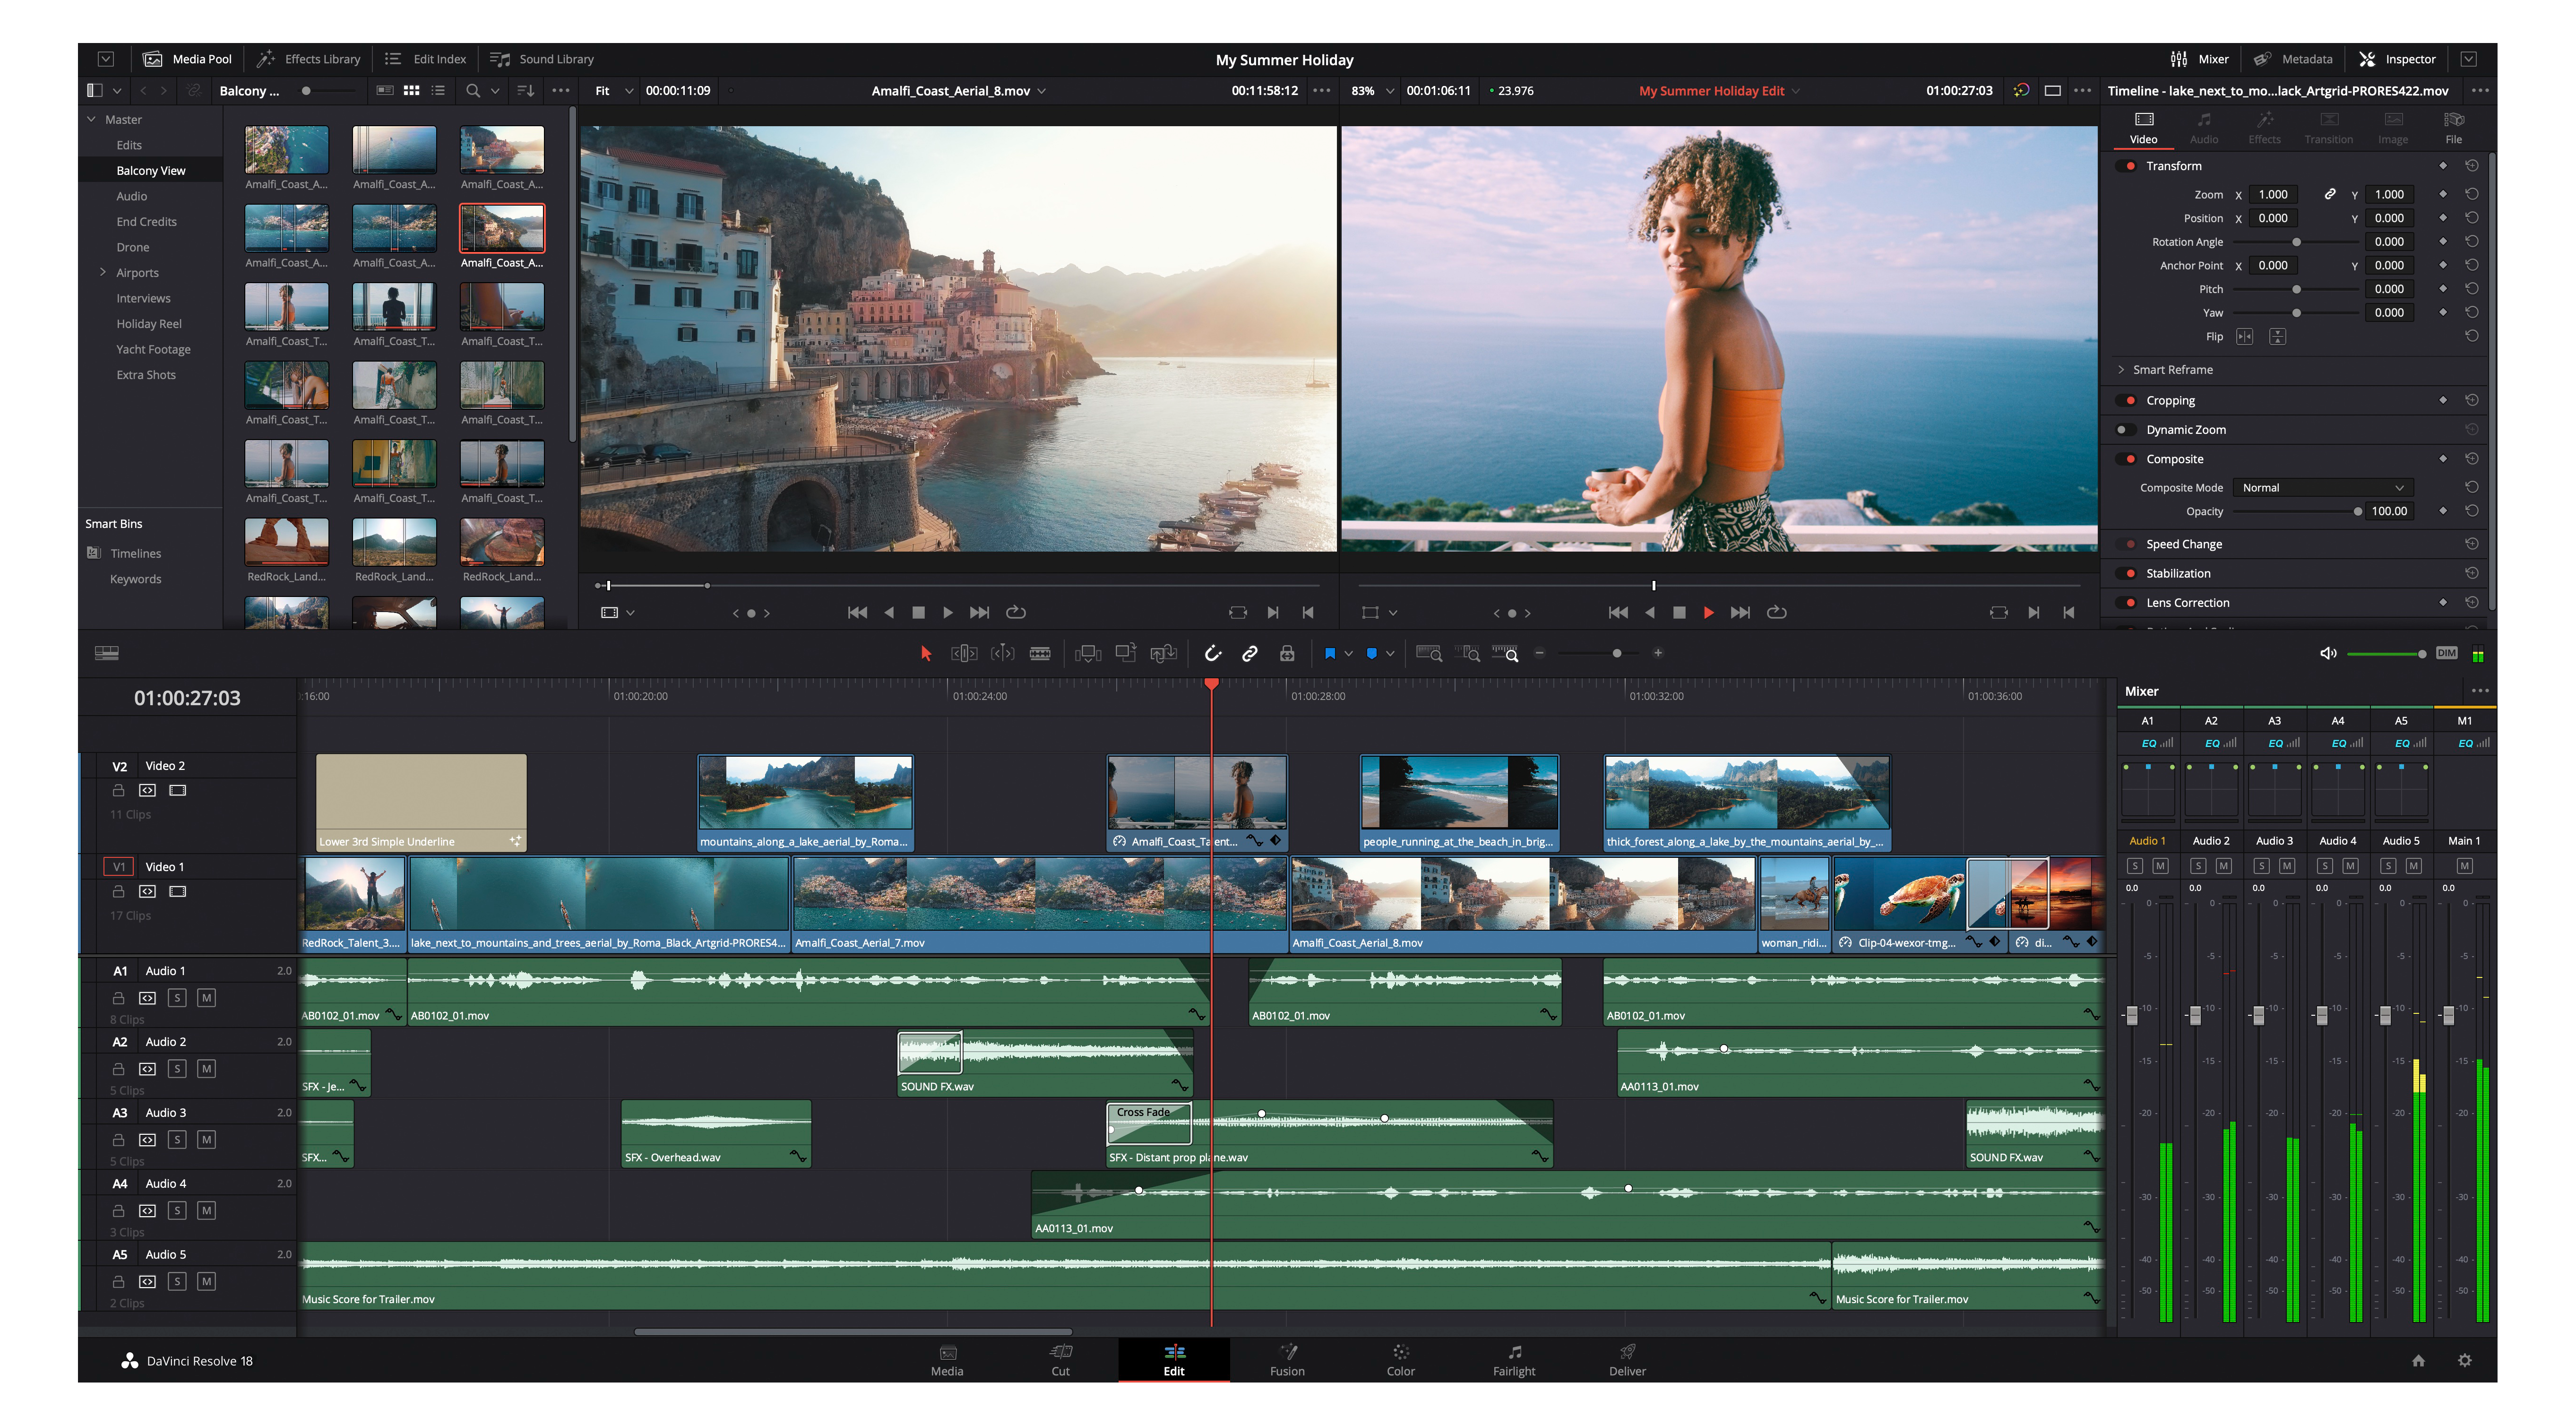Open the Sound Library panel

(x=542, y=59)
